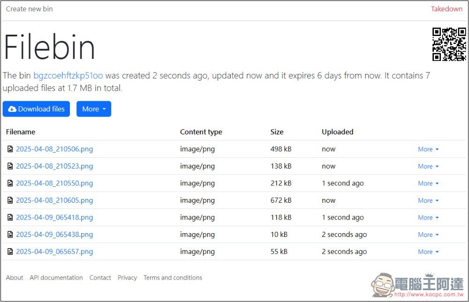Open the blue More dropdown button
The height and width of the screenshot is (302, 469).
coord(93,109)
